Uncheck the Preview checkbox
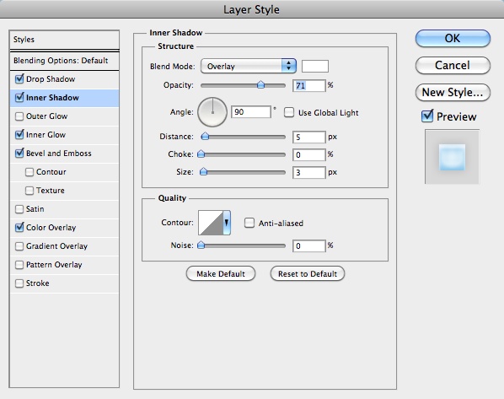 427,116
